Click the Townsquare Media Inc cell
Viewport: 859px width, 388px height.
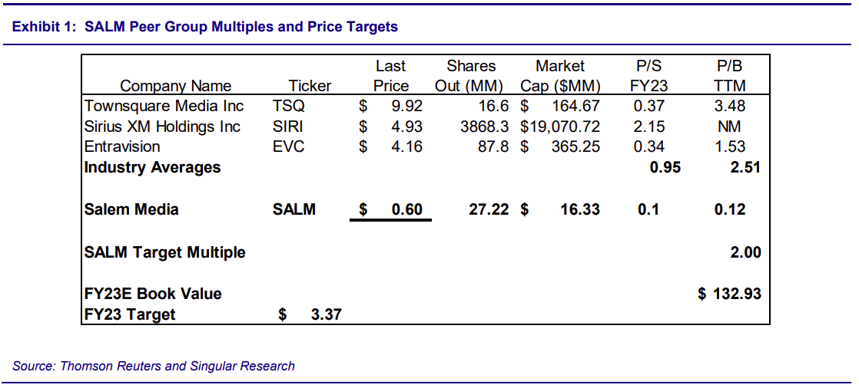point(164,106)
